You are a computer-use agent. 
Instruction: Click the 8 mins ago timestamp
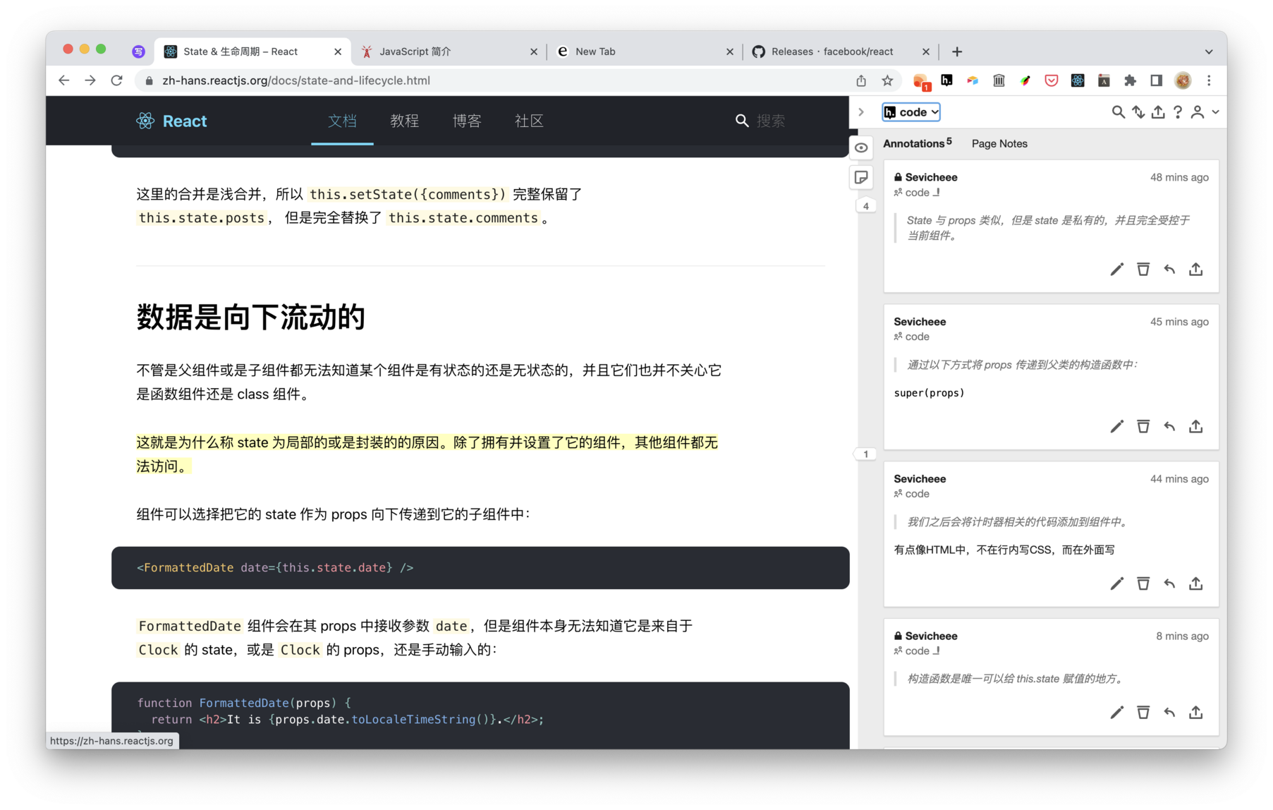coord(1182,636)
